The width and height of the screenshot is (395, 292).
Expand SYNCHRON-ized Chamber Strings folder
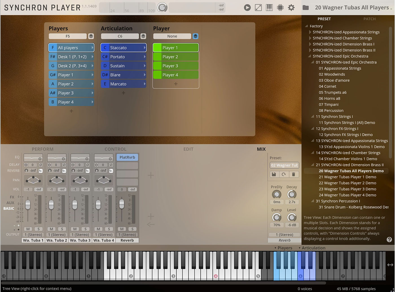tap(310, 38)
